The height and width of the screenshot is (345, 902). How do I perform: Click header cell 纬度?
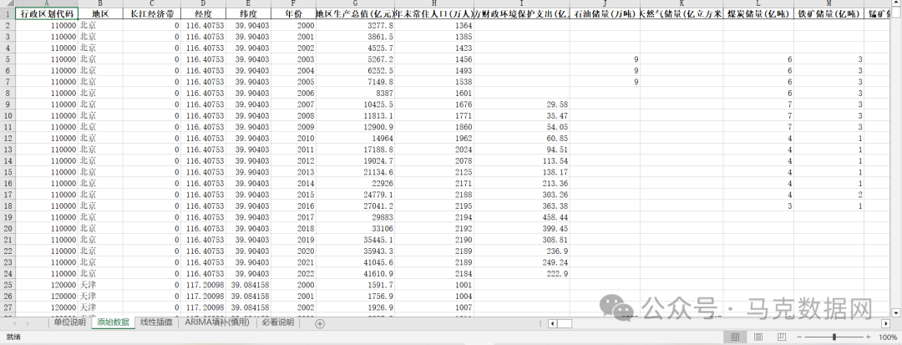pyautogui.click(x=248, y=14)
